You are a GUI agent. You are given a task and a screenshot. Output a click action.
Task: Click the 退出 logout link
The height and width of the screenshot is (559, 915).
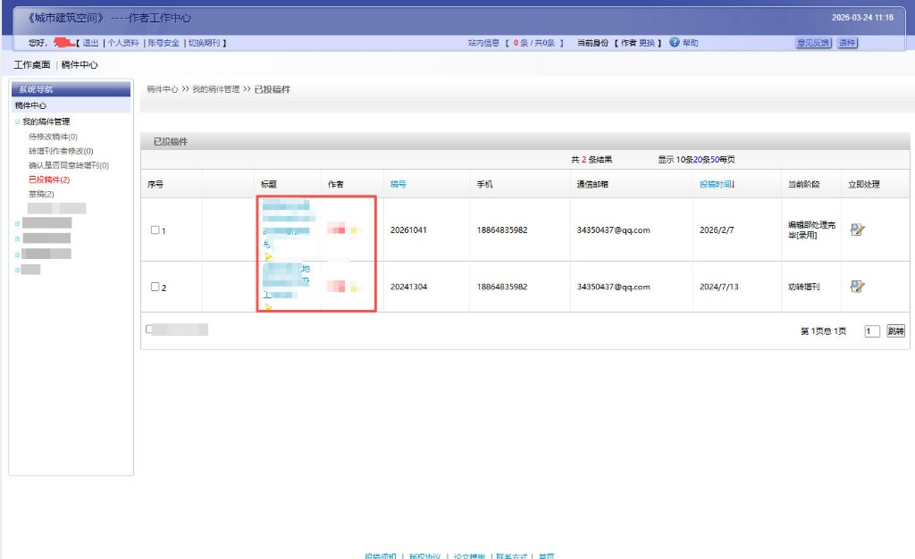pos(90,43)
